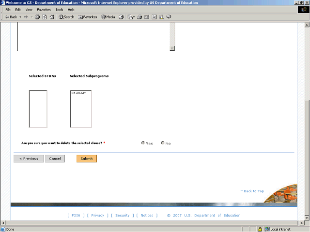The image size is (310, 232).
Task: Open the Favorites menu
Action: pyautogui.click(x=44, y=10)
